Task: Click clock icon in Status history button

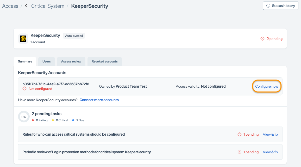Action: tap(268, 6)
